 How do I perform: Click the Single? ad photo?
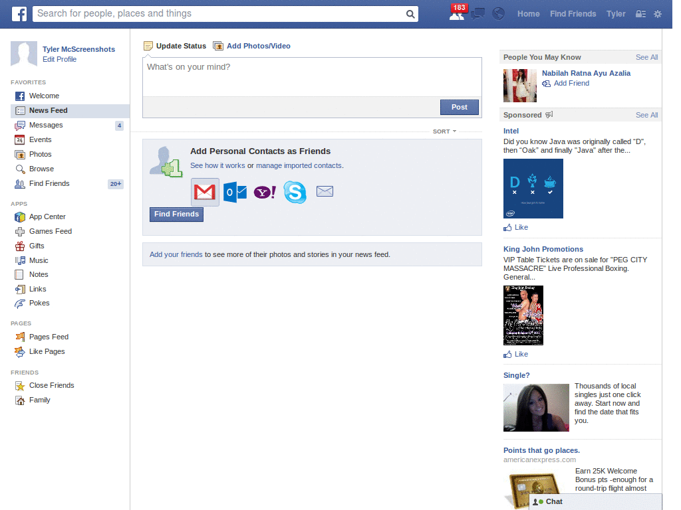[x=537, y=408]
